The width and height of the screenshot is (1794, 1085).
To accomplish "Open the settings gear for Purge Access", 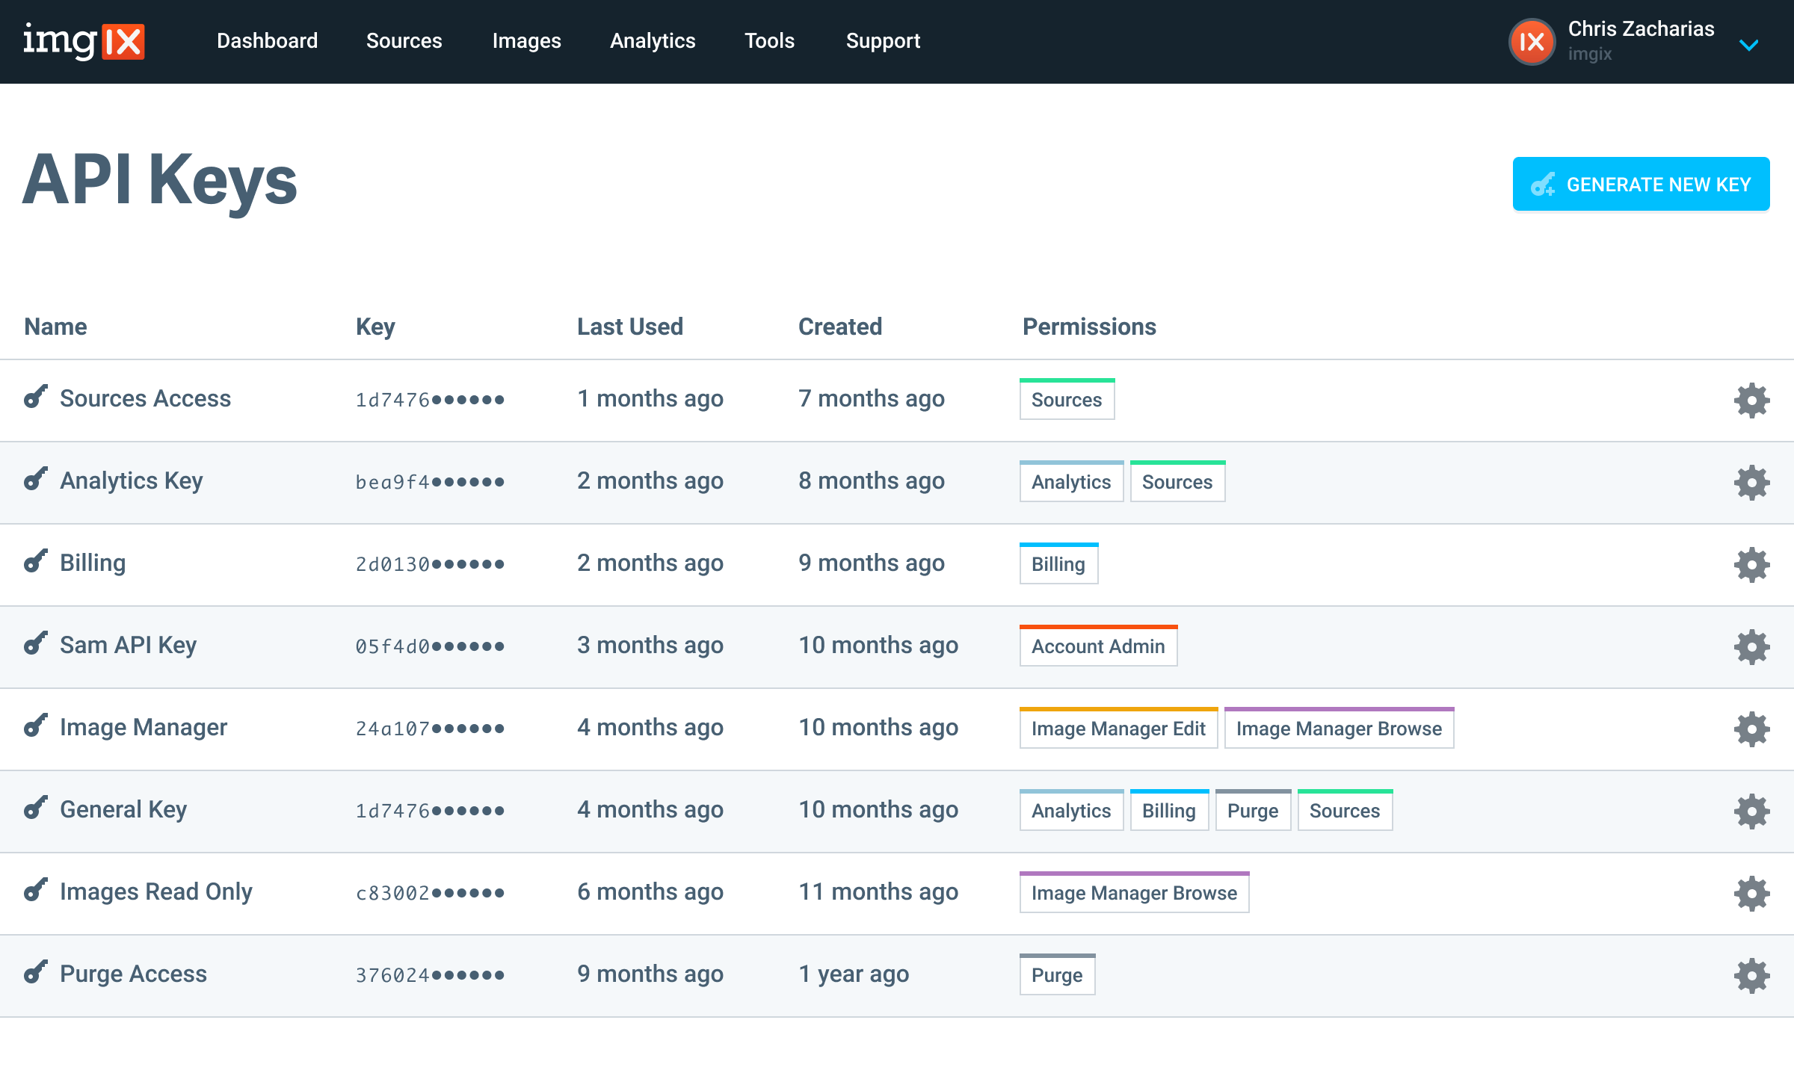I will 1751,975.
